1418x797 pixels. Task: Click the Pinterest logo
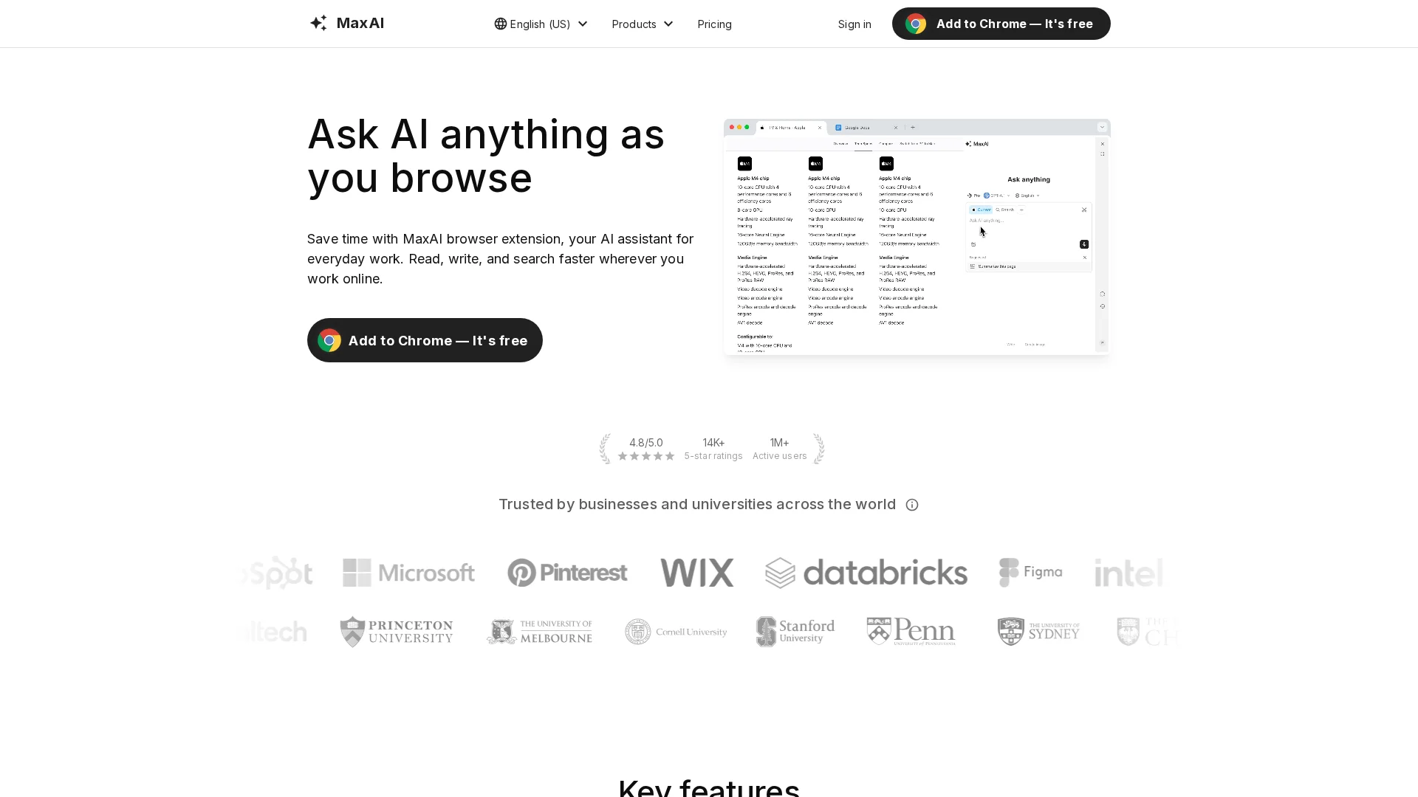(567, 573)
